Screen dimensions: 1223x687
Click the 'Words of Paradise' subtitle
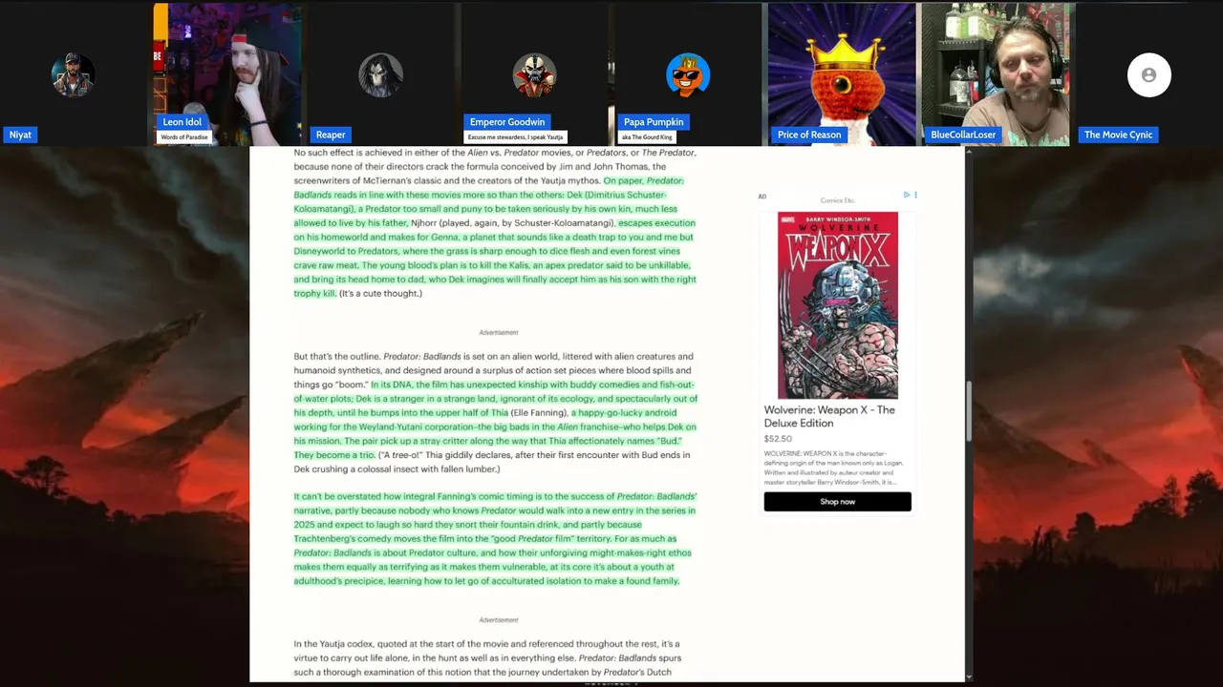click(x=184, y=137)
